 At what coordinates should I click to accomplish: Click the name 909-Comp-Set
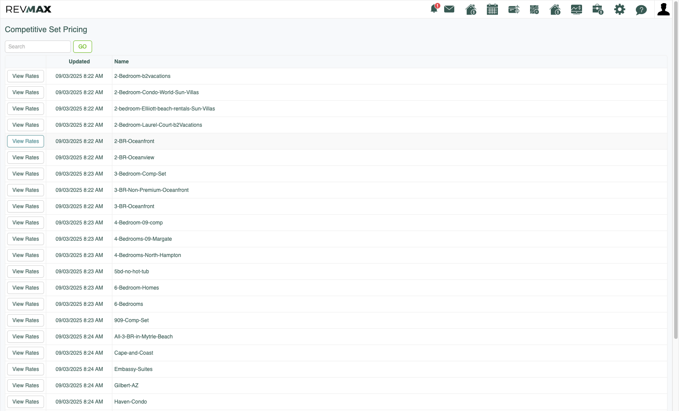click(x=132, y=320)
